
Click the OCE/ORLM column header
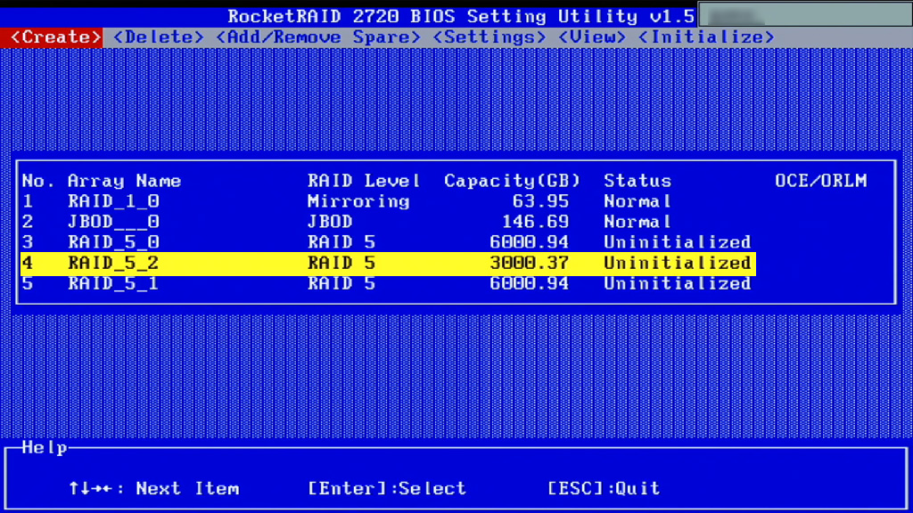pos(821,181)
